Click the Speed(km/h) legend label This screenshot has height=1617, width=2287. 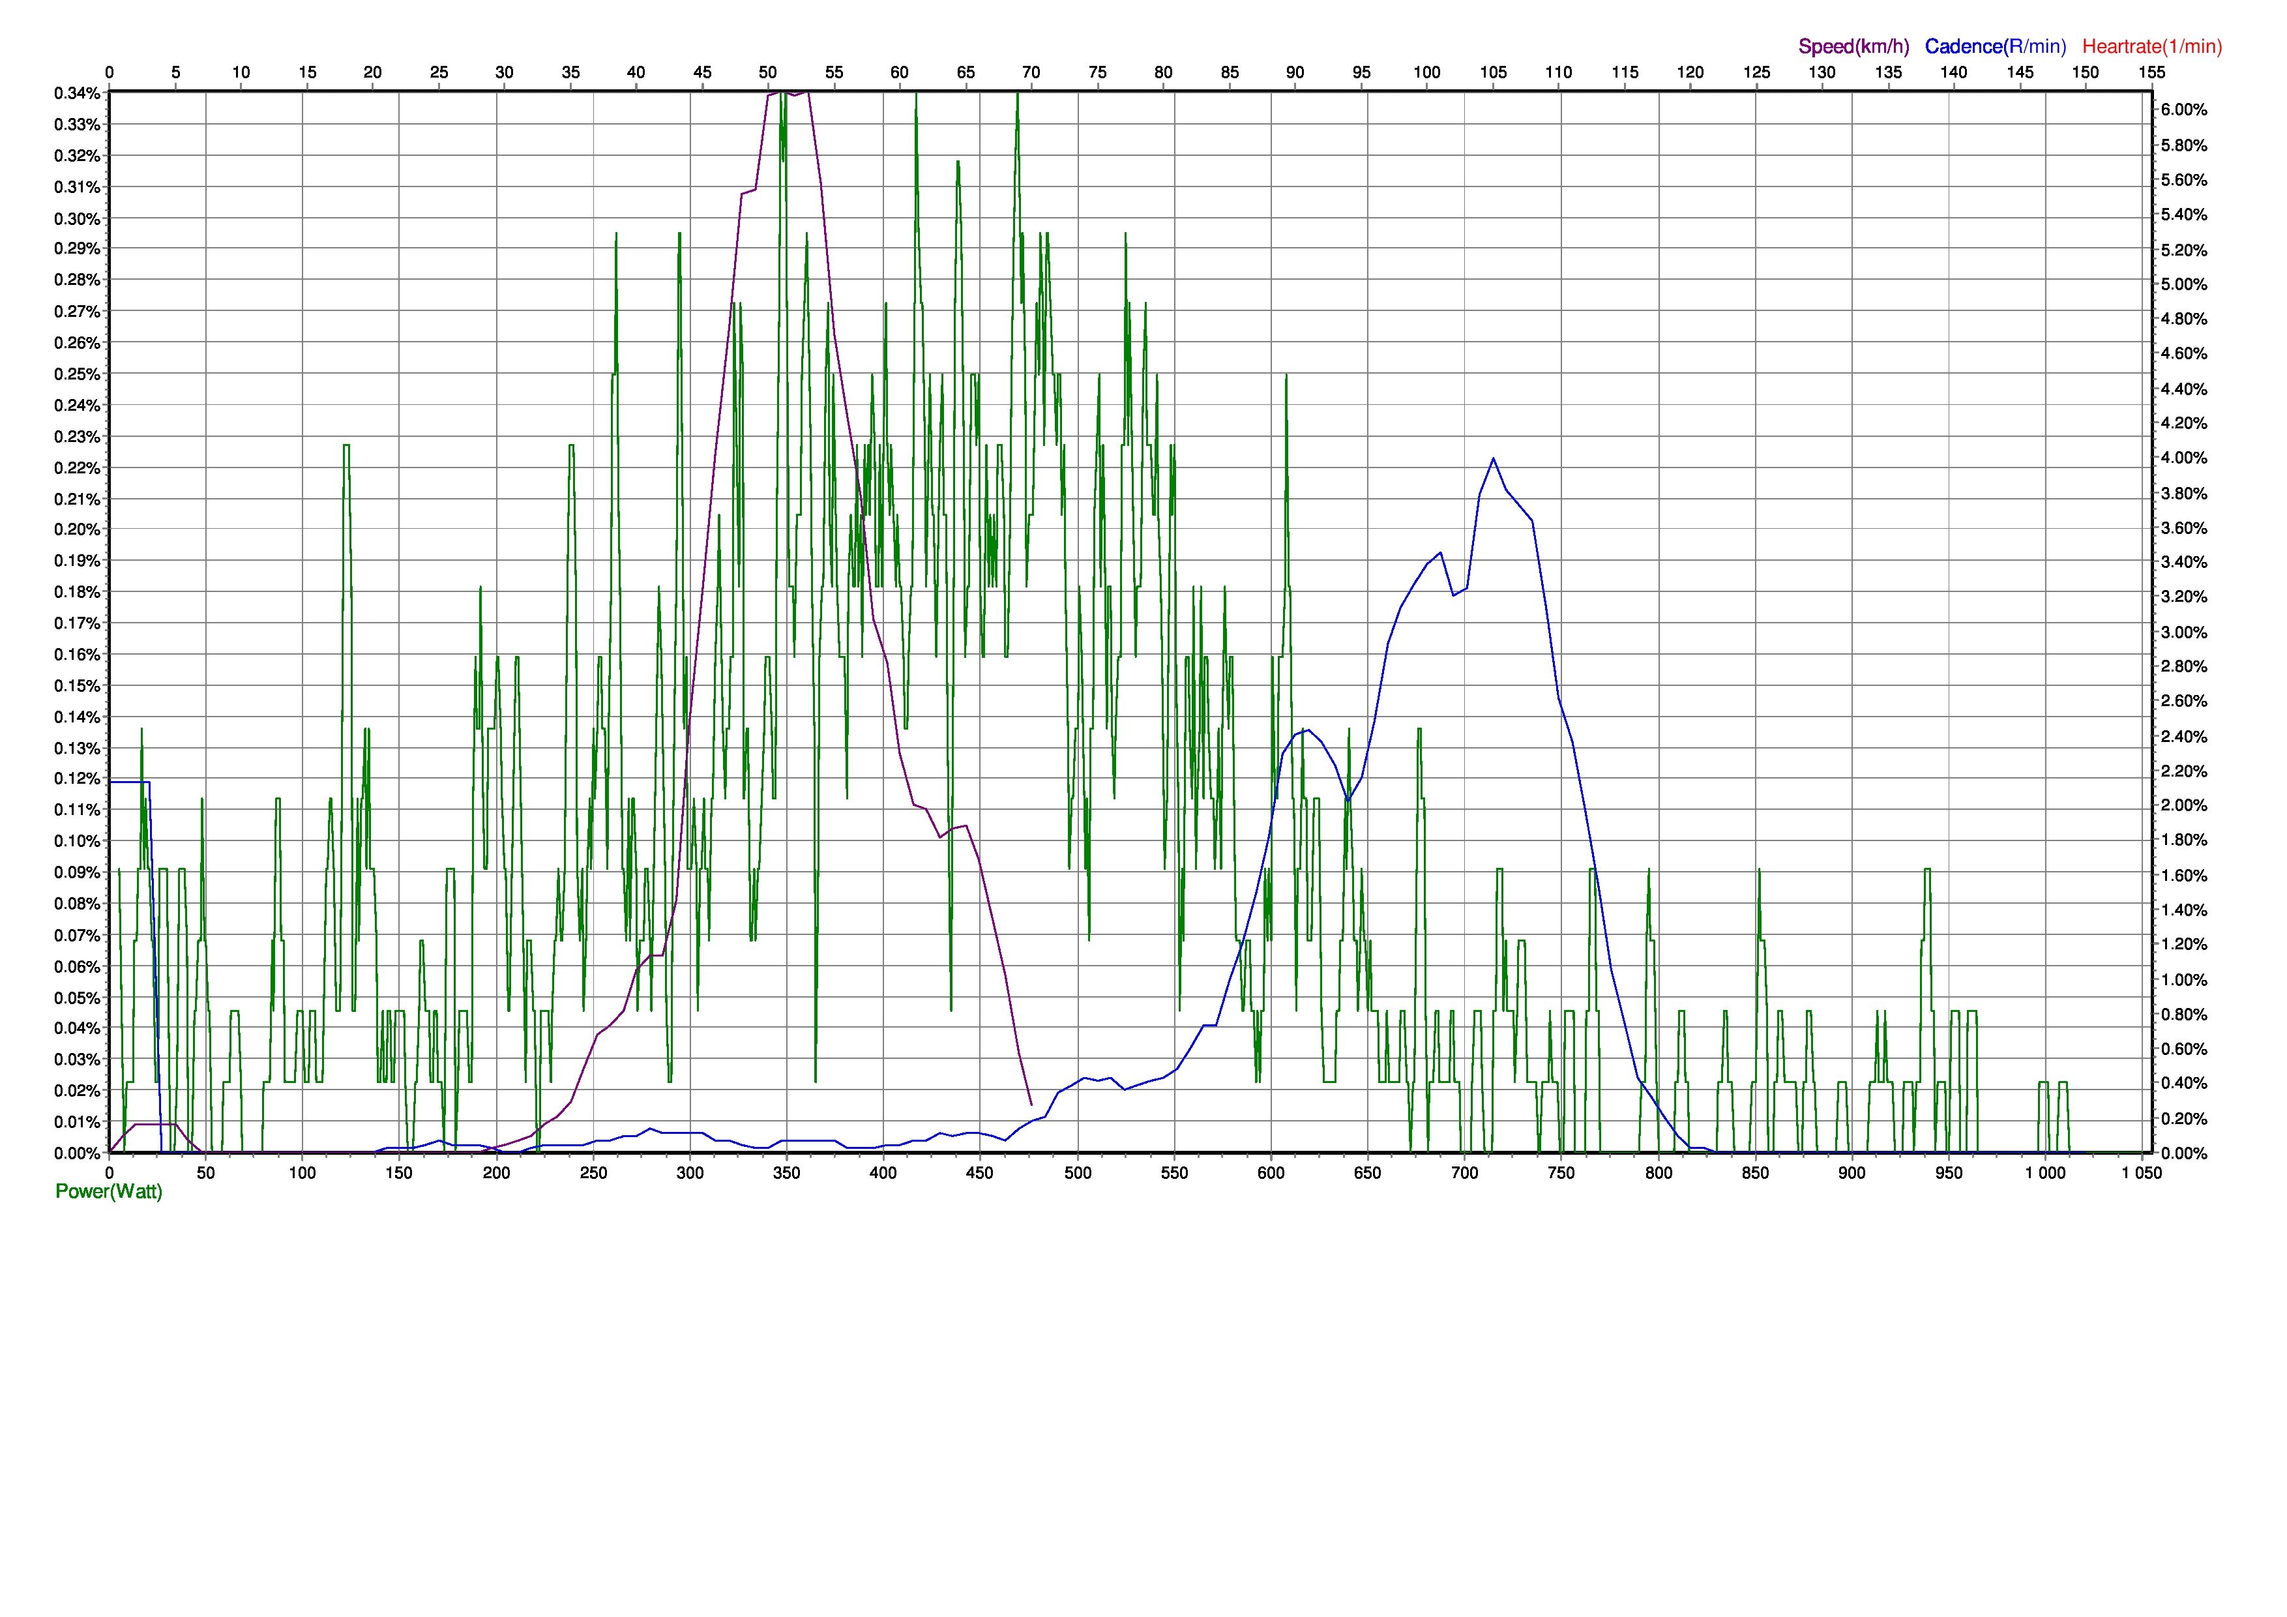coord(1853,46)
